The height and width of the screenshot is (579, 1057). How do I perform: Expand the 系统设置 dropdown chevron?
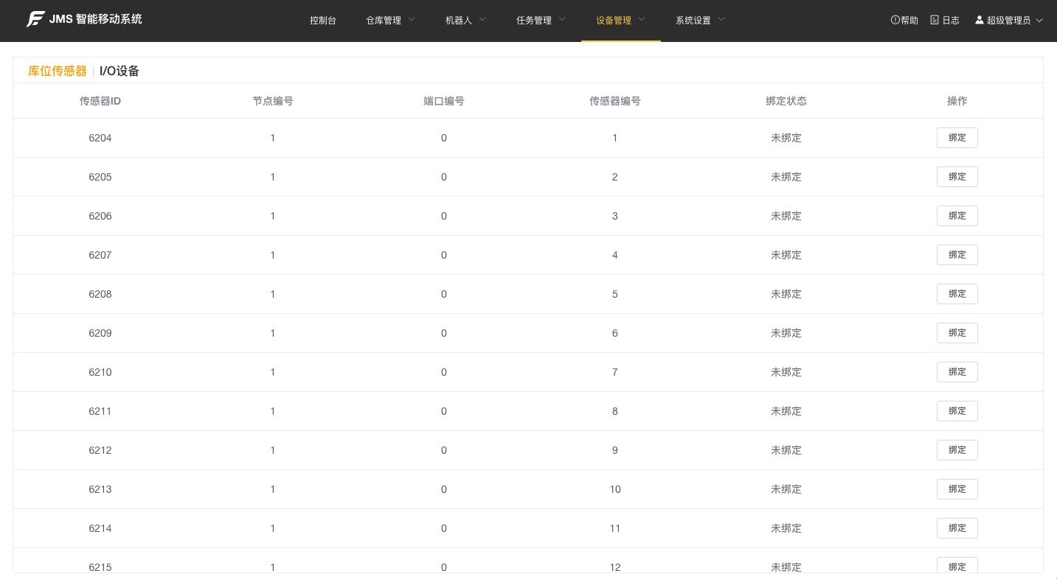[x=721, y=20]
